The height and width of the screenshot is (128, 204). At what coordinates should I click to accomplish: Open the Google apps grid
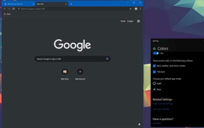pyautogui.click(x=138, y=21)
